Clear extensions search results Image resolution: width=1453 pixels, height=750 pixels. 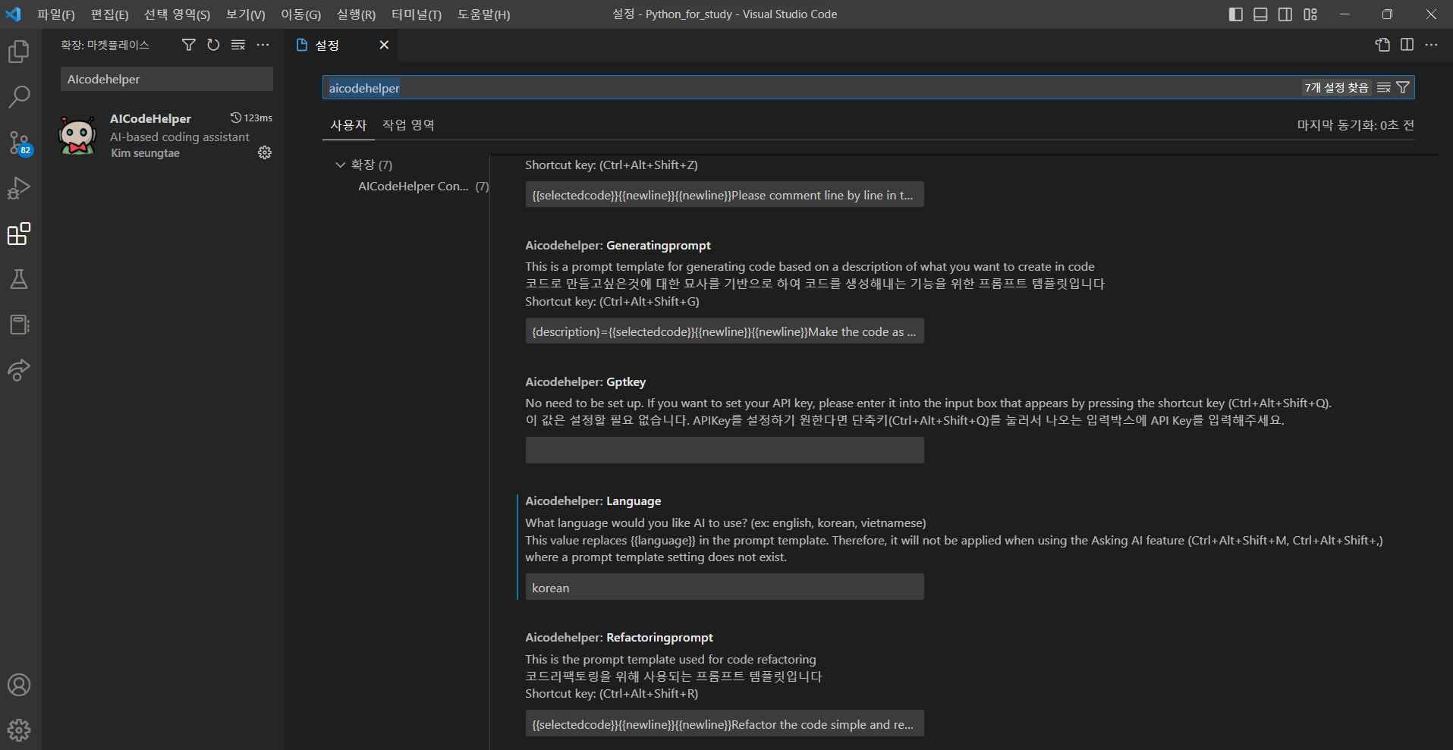[x=238, y=45]
